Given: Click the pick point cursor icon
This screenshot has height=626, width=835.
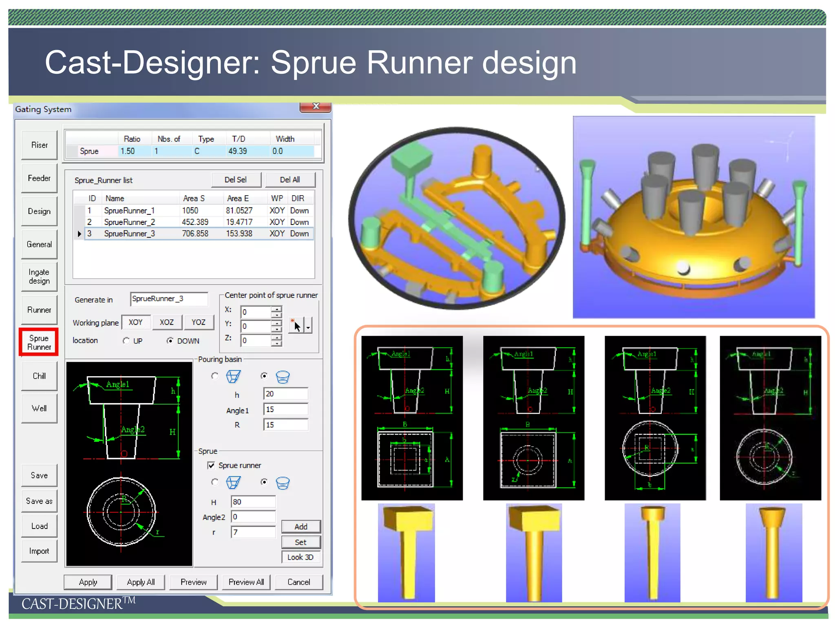Looking at the screenshot, I should coord(296,325).
